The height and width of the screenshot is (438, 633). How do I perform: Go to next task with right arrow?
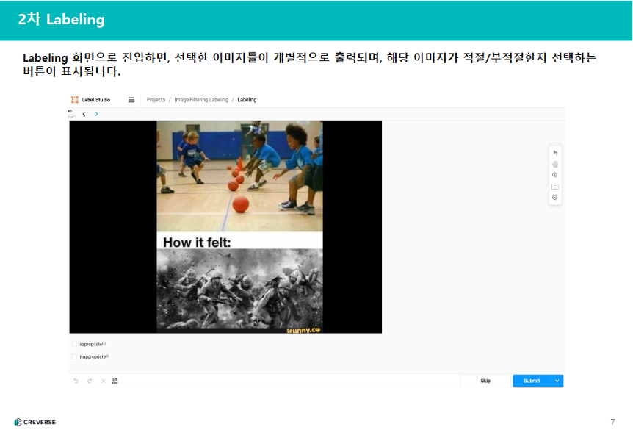96,114
